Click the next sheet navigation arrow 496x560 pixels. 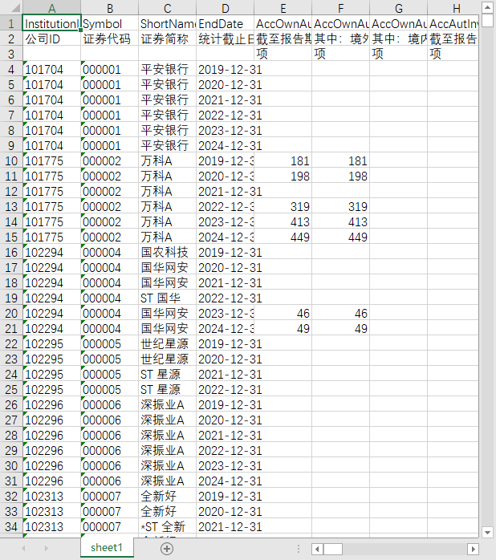(46, 548)
